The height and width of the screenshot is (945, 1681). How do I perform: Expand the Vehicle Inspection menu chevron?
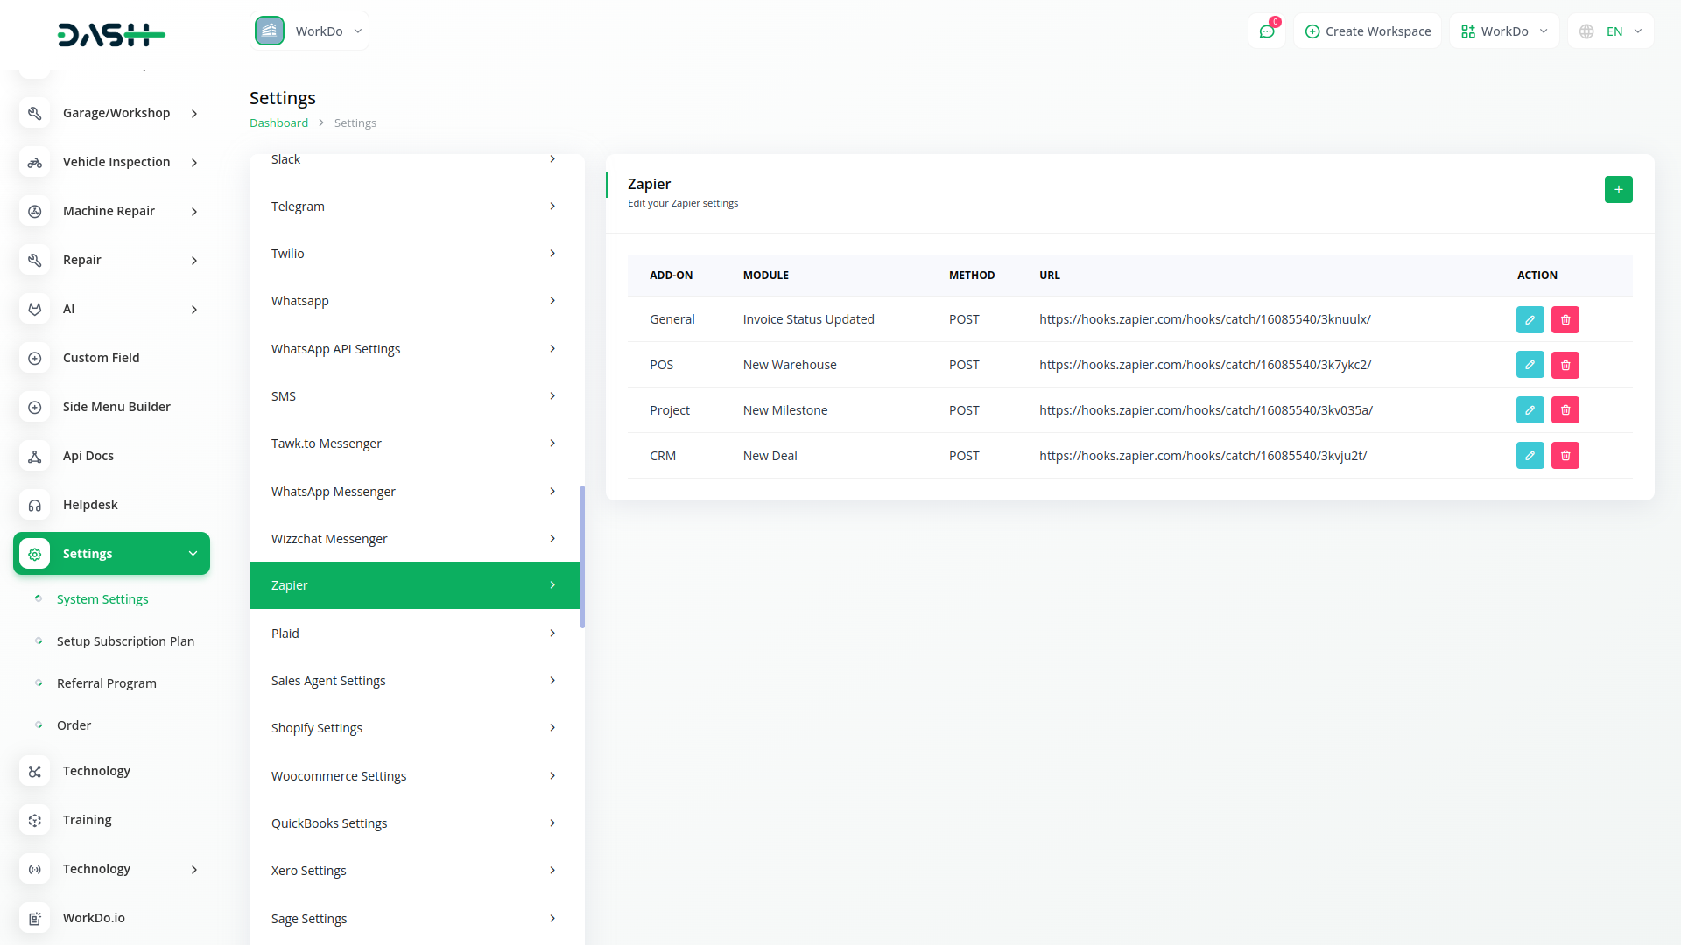pyautogui.click(x=194, y=163)
